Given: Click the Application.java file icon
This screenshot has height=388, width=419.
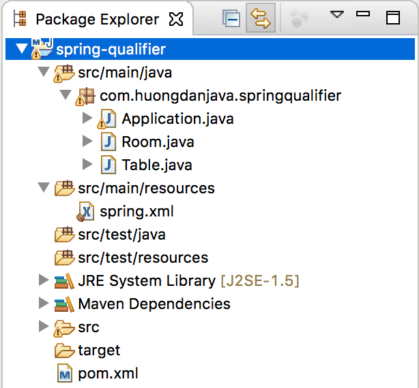Looking at the screenshot, I should pos(106,119).
